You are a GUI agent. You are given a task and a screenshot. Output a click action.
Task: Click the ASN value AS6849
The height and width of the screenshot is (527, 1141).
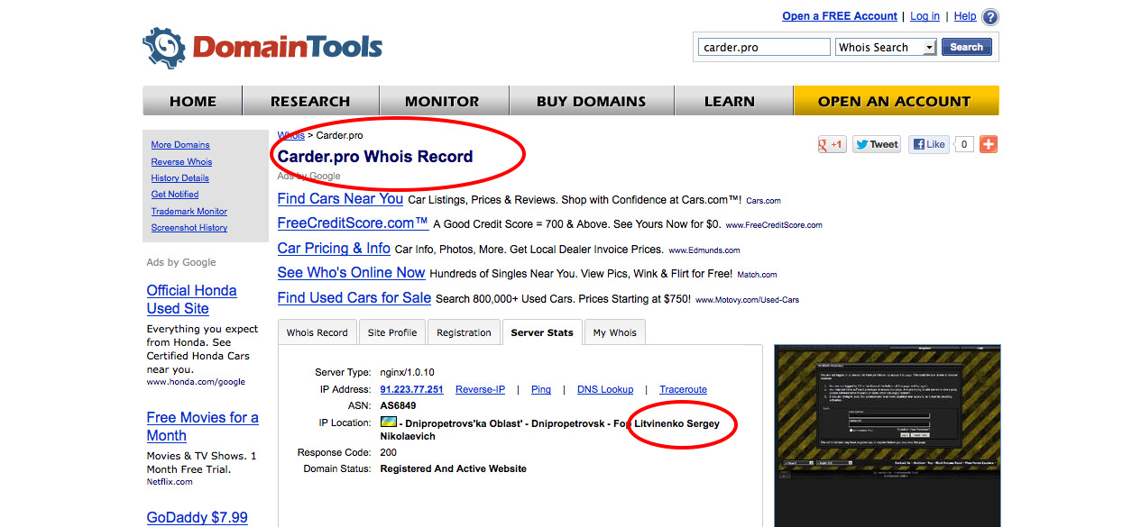point(399,406)
